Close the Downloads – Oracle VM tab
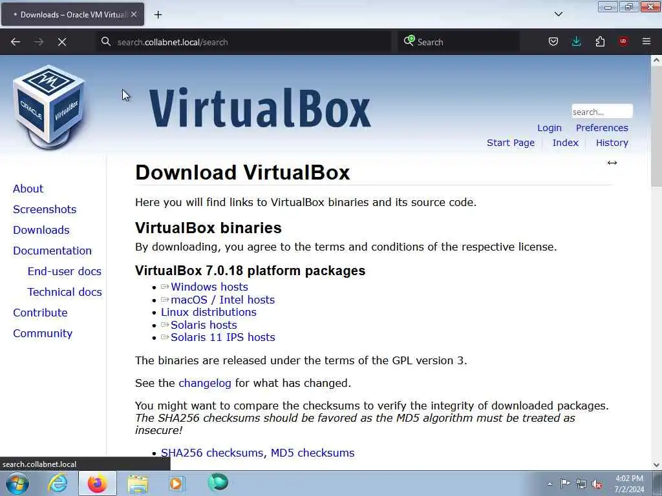Viewport: 662px width, 496px height. coord(134,14)
